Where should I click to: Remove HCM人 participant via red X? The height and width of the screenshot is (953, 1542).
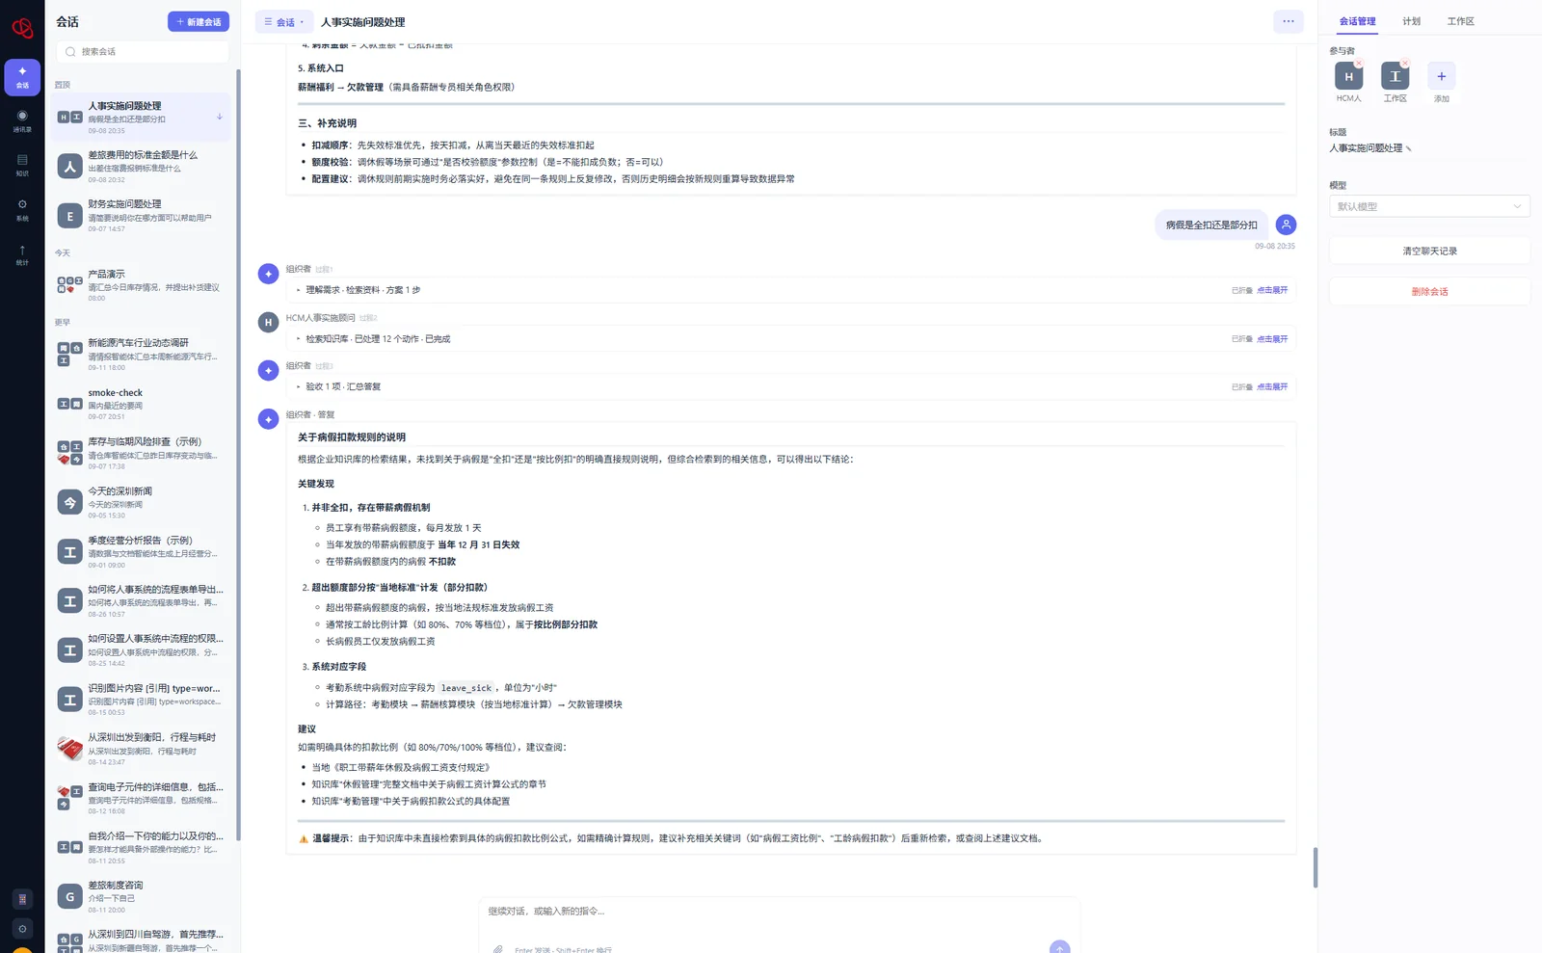click(x=1359, y=64)
